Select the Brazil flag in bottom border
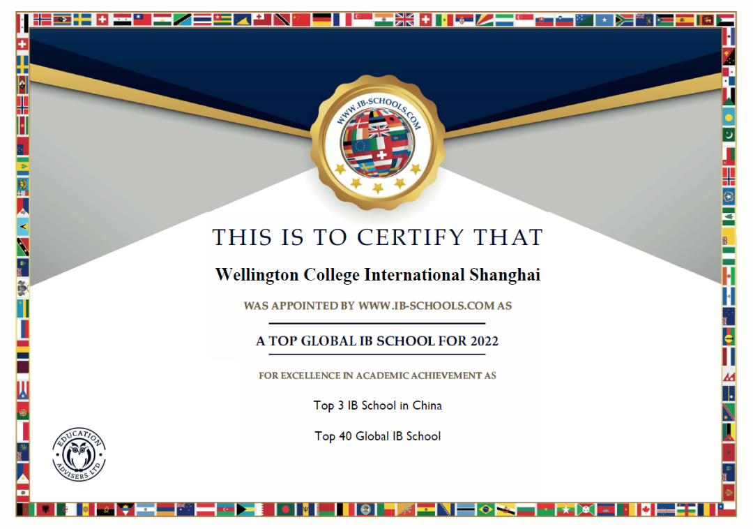 pos(485,509)
